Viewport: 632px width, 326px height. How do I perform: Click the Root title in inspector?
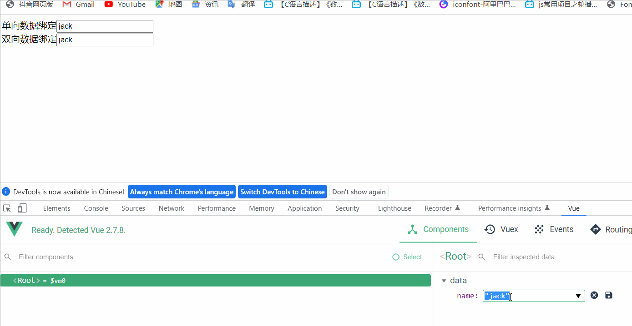tap(455, 257)
